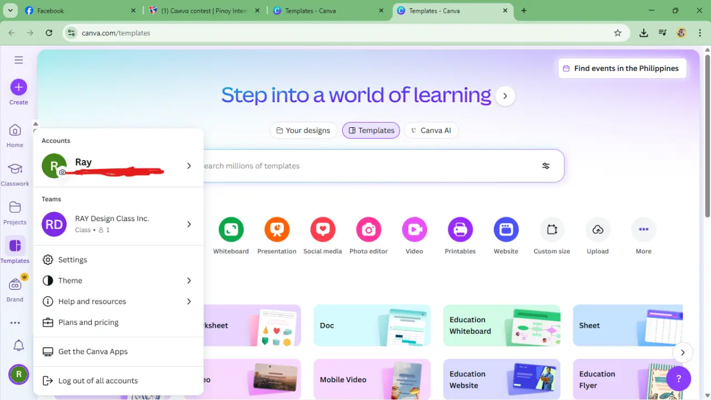711x400 pixels.
Task: Open the hamburger menu icon
Action: click(18, 60)
